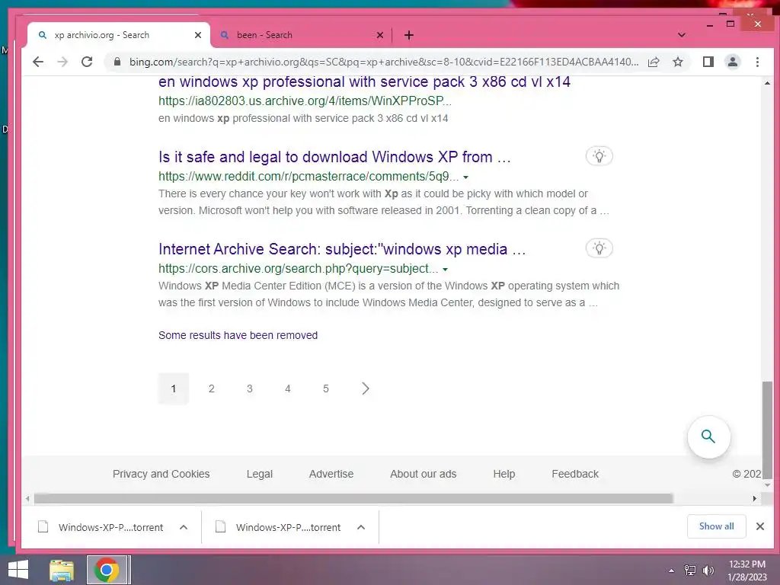The image size is (780, 585).
Task: Open 'Internet Archive Search' result title
Action: (342, 249)
